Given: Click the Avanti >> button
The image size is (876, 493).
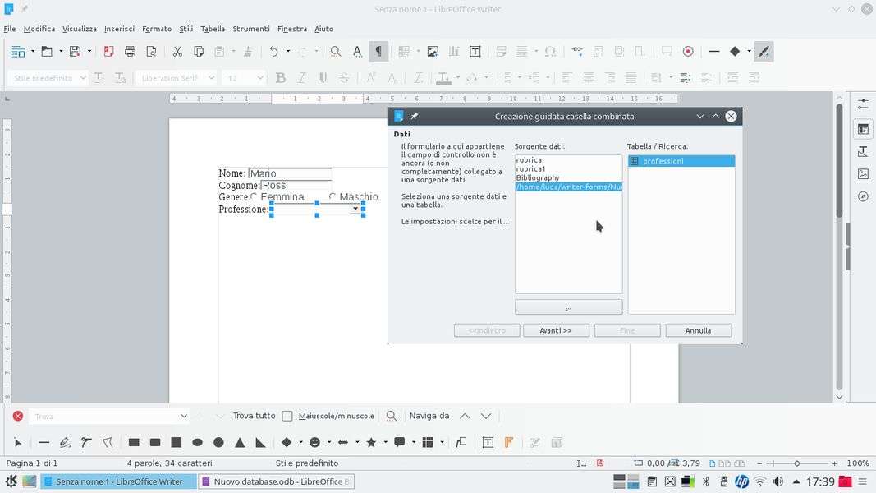Looking at the screenshot, I should (555, 330).
